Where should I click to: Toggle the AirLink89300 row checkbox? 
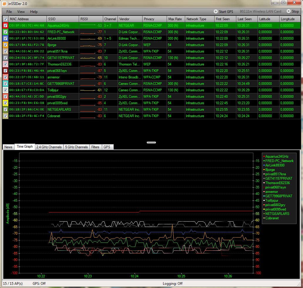5,38
